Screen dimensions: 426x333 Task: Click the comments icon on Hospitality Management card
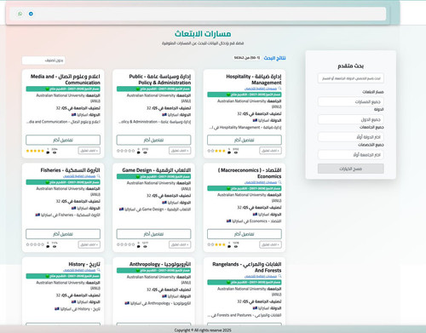pyautogui.click(x=229, y=152)
